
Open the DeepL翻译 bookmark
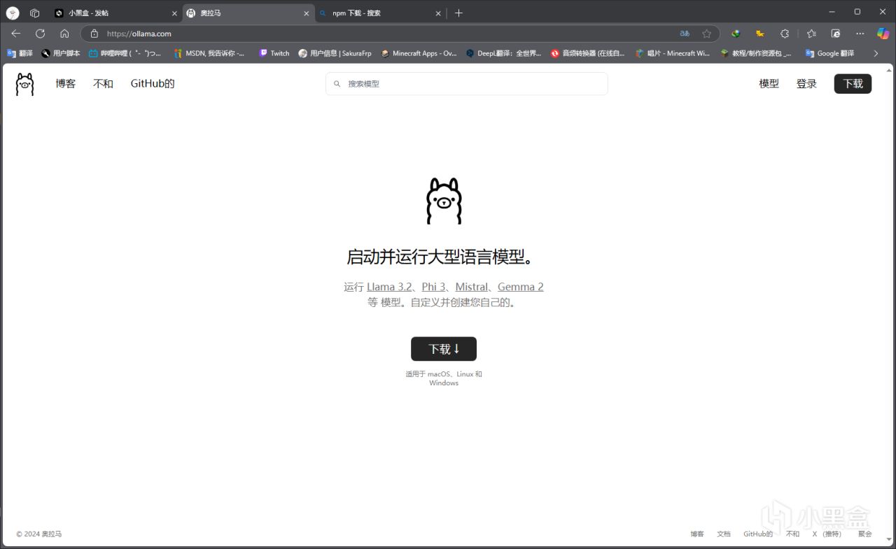[x=503, y=53]
